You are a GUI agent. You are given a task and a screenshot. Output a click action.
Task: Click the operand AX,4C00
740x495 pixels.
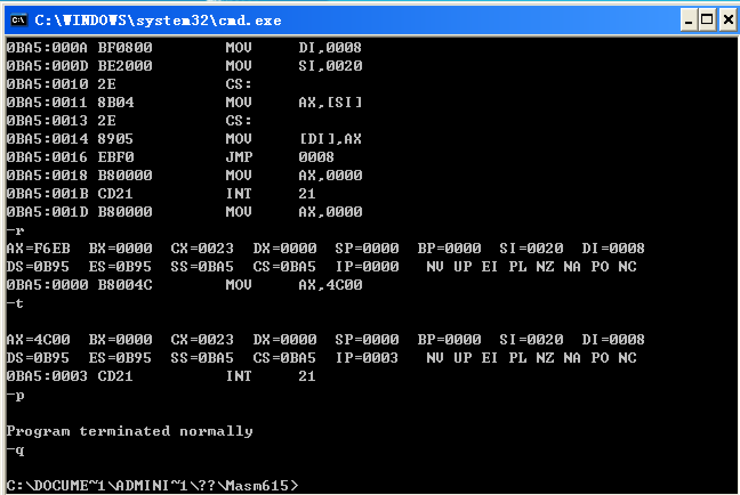(330, 285)
